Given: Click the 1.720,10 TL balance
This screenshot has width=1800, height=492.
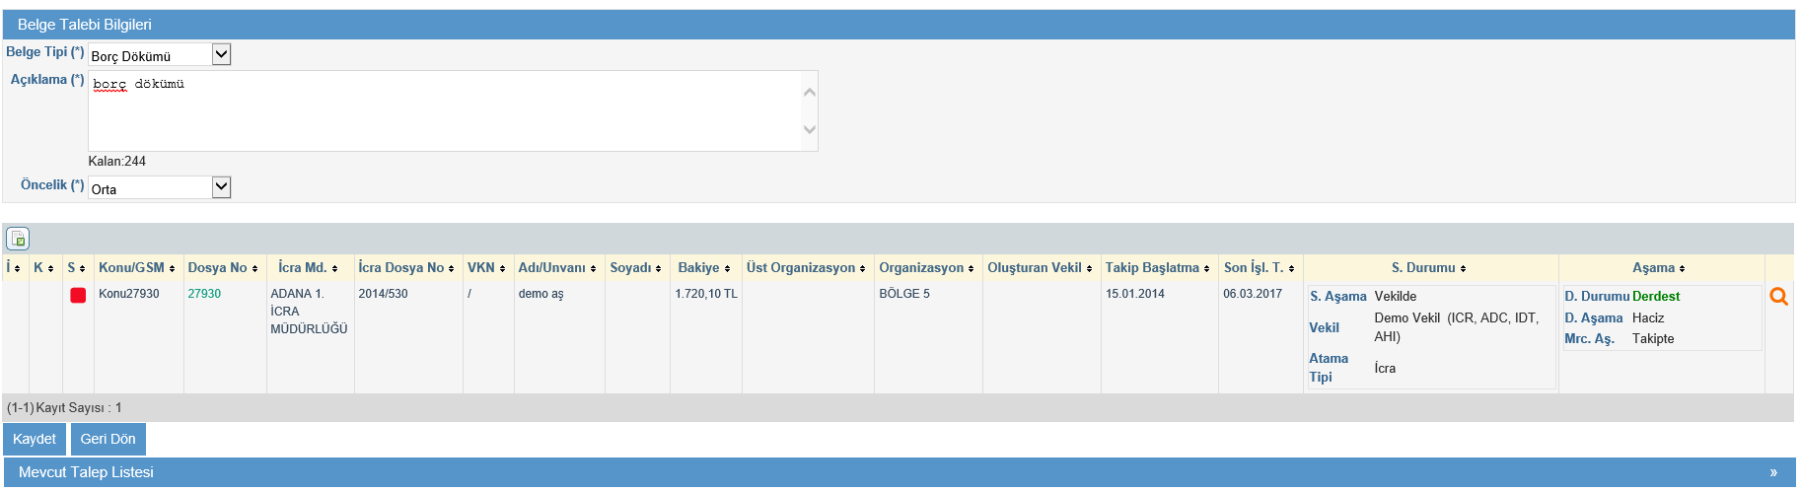Looking at the screenshot, I should (x=706, y=294).
